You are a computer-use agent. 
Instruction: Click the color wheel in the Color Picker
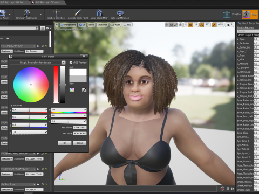pyautogui.click(x=31, y=85)
